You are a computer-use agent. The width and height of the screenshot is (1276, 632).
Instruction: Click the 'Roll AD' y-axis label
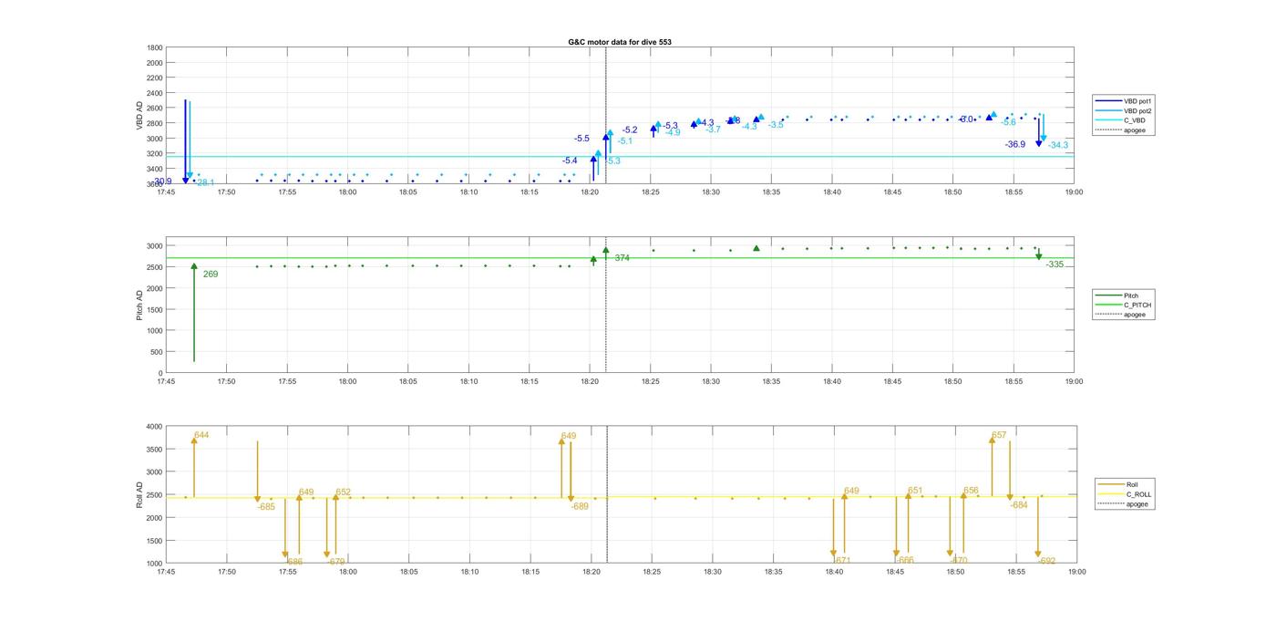pyautogui.click(x=140, y=495)
